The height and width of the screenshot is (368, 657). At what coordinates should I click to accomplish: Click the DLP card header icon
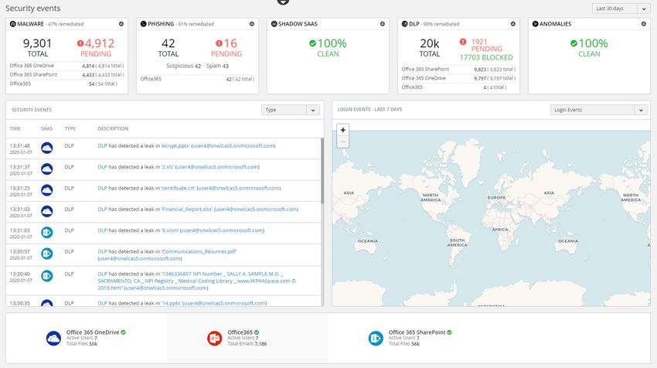(405, 24)
